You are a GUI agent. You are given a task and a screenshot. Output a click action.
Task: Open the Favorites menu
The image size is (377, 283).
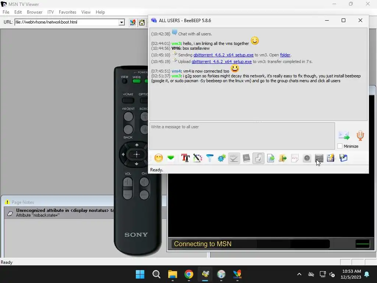point(68,12)
